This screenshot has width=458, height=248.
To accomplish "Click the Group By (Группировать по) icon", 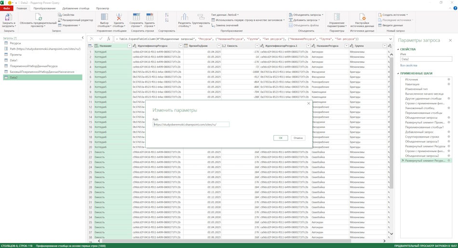I will [201, 17].
